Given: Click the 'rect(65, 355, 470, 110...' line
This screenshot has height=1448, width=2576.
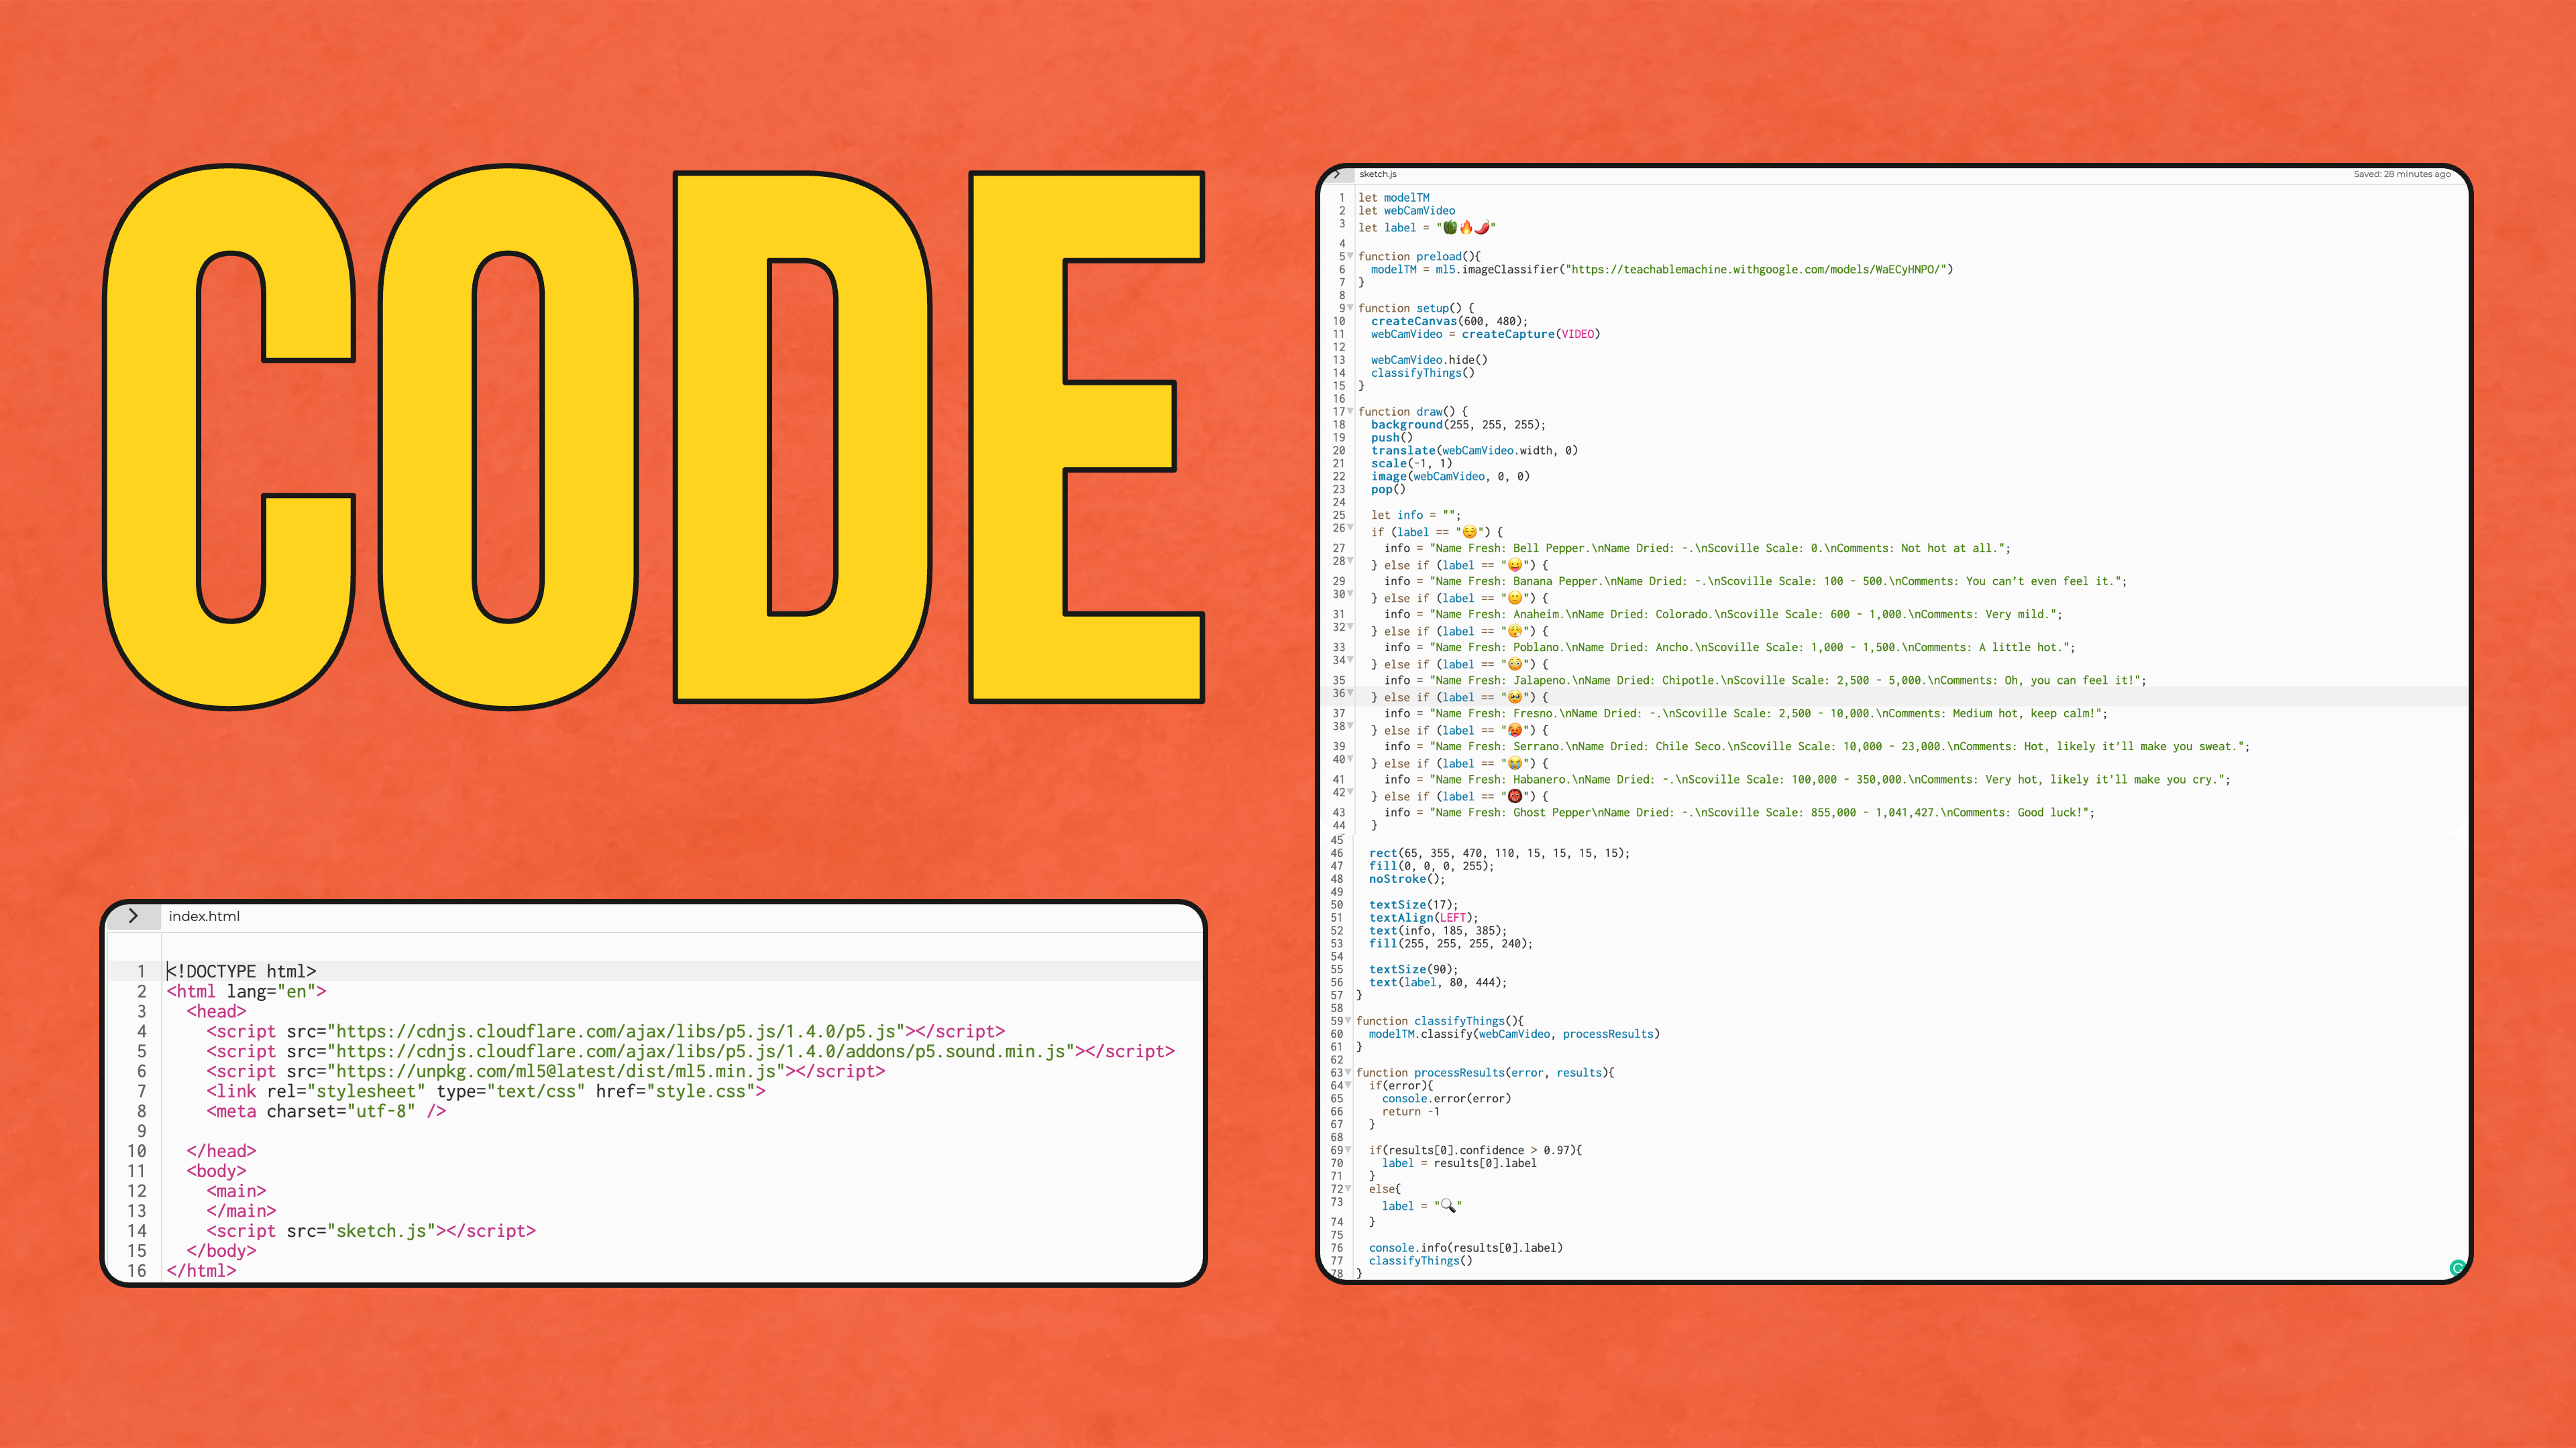Looking at the screenshot, I should coord(1499,853).
